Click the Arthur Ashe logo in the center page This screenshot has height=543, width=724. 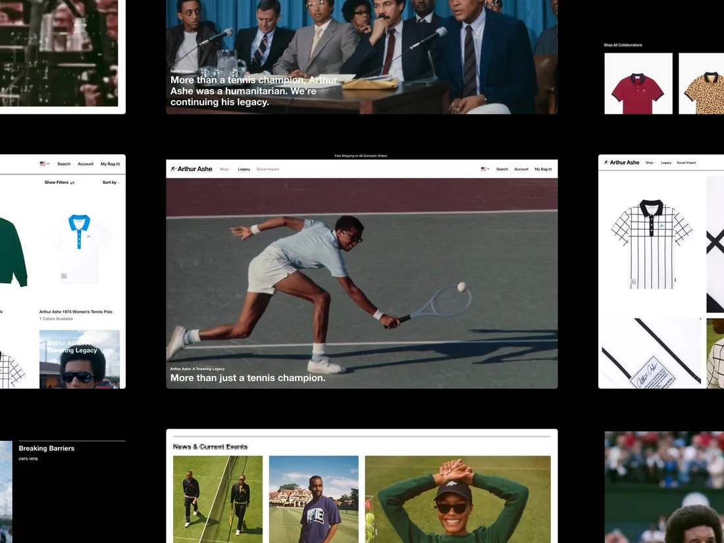point(191,169)
